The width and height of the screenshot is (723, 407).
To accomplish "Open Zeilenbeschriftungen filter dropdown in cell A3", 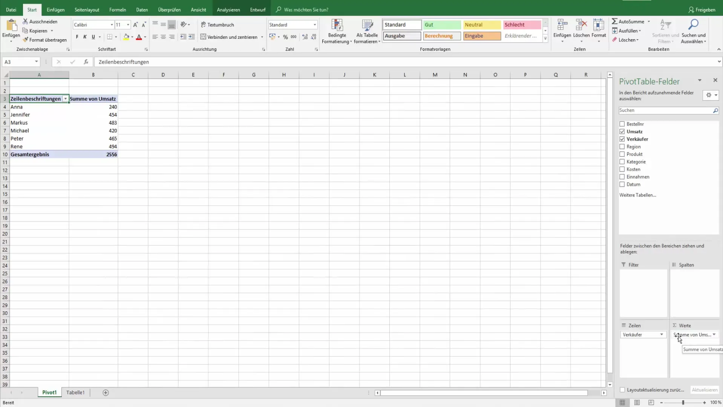I will 65,99.
